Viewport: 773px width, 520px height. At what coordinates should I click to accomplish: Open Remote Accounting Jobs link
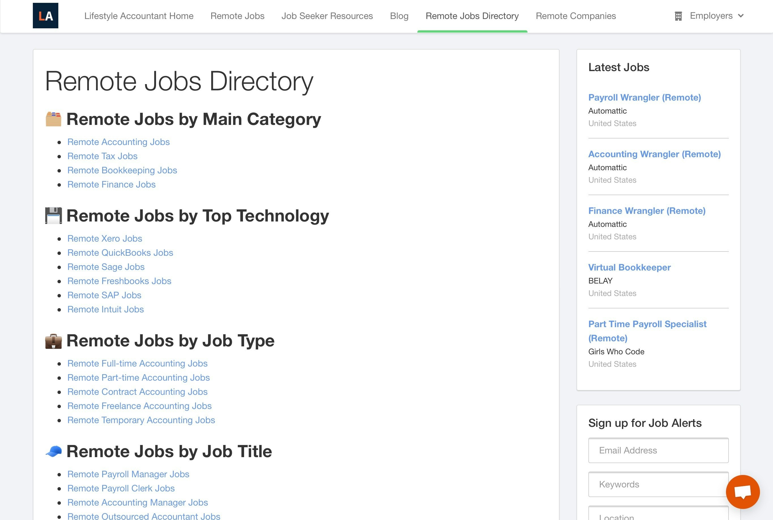point(118,142)
